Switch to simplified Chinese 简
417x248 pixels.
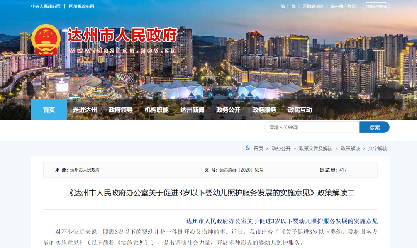click(x=282, y=7)
